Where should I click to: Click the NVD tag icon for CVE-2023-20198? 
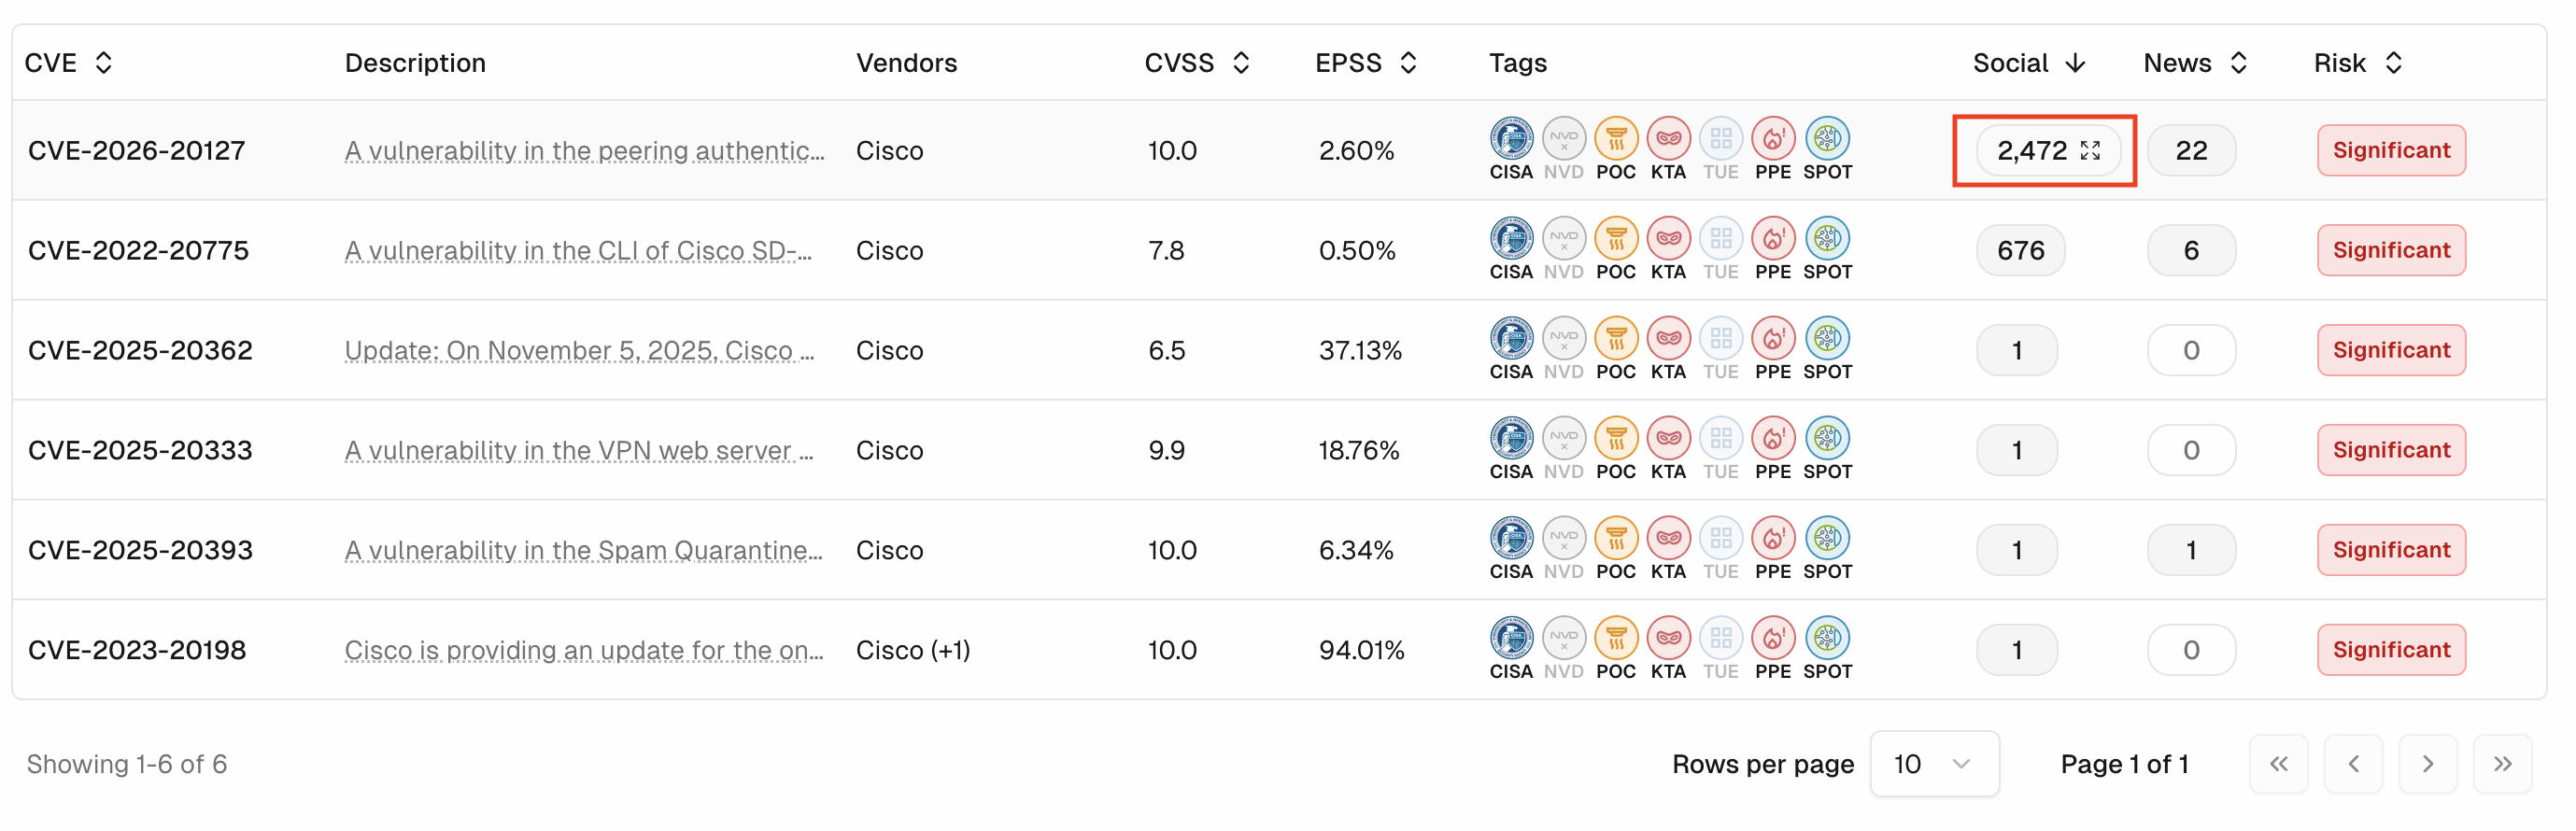[1564, 638]
